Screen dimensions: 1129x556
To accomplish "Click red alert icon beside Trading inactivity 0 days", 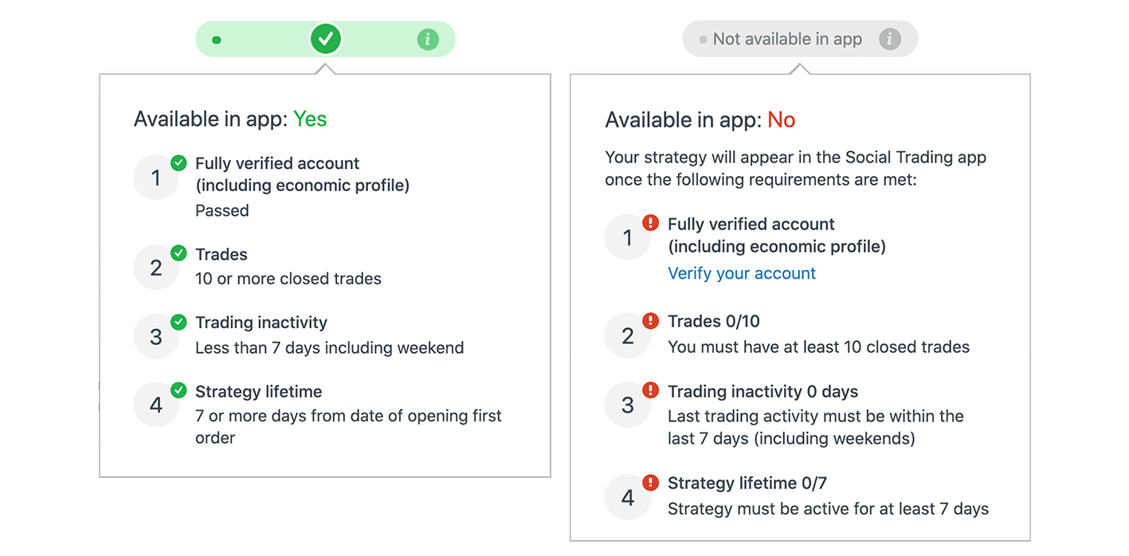I will (651, 390).
